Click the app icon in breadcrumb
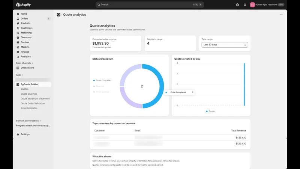 [58, 15]
